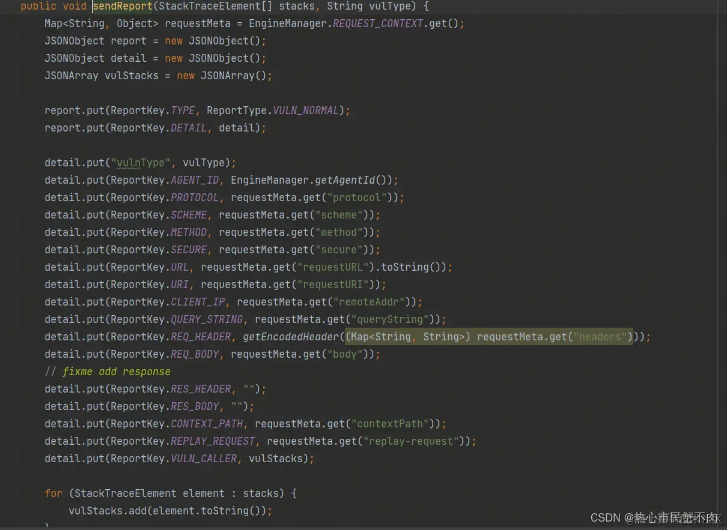The width and height of the screenshot is (727, 530).
Task: Click the 'fixme add response' comment
Action: coord(108,372)
